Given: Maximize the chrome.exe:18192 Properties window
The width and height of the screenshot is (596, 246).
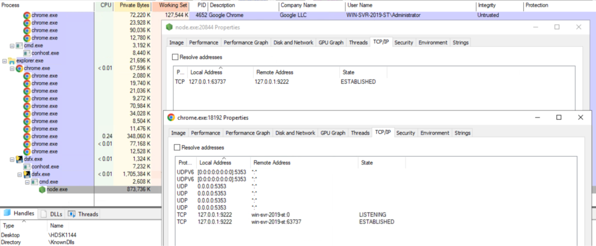Looking at the screenshot, I should tap(559, 117).
